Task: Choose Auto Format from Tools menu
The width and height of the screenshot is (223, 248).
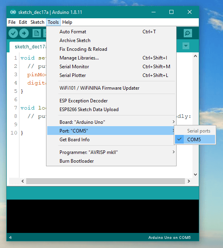Action: [111, 32]
